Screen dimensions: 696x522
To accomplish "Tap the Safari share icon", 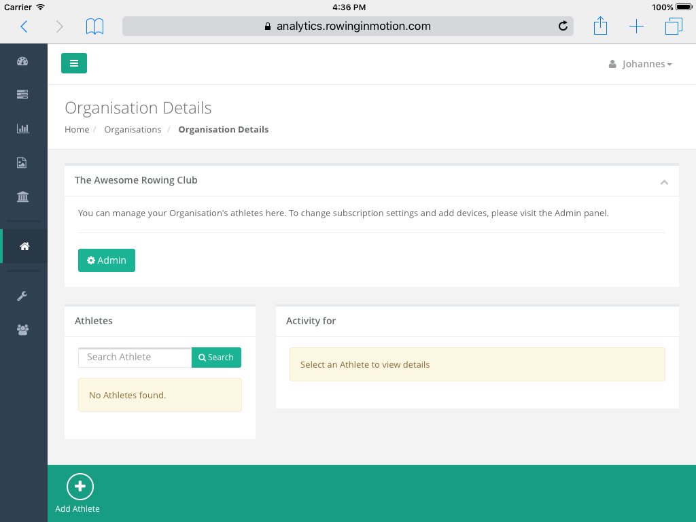I will [x=600, y=27].
